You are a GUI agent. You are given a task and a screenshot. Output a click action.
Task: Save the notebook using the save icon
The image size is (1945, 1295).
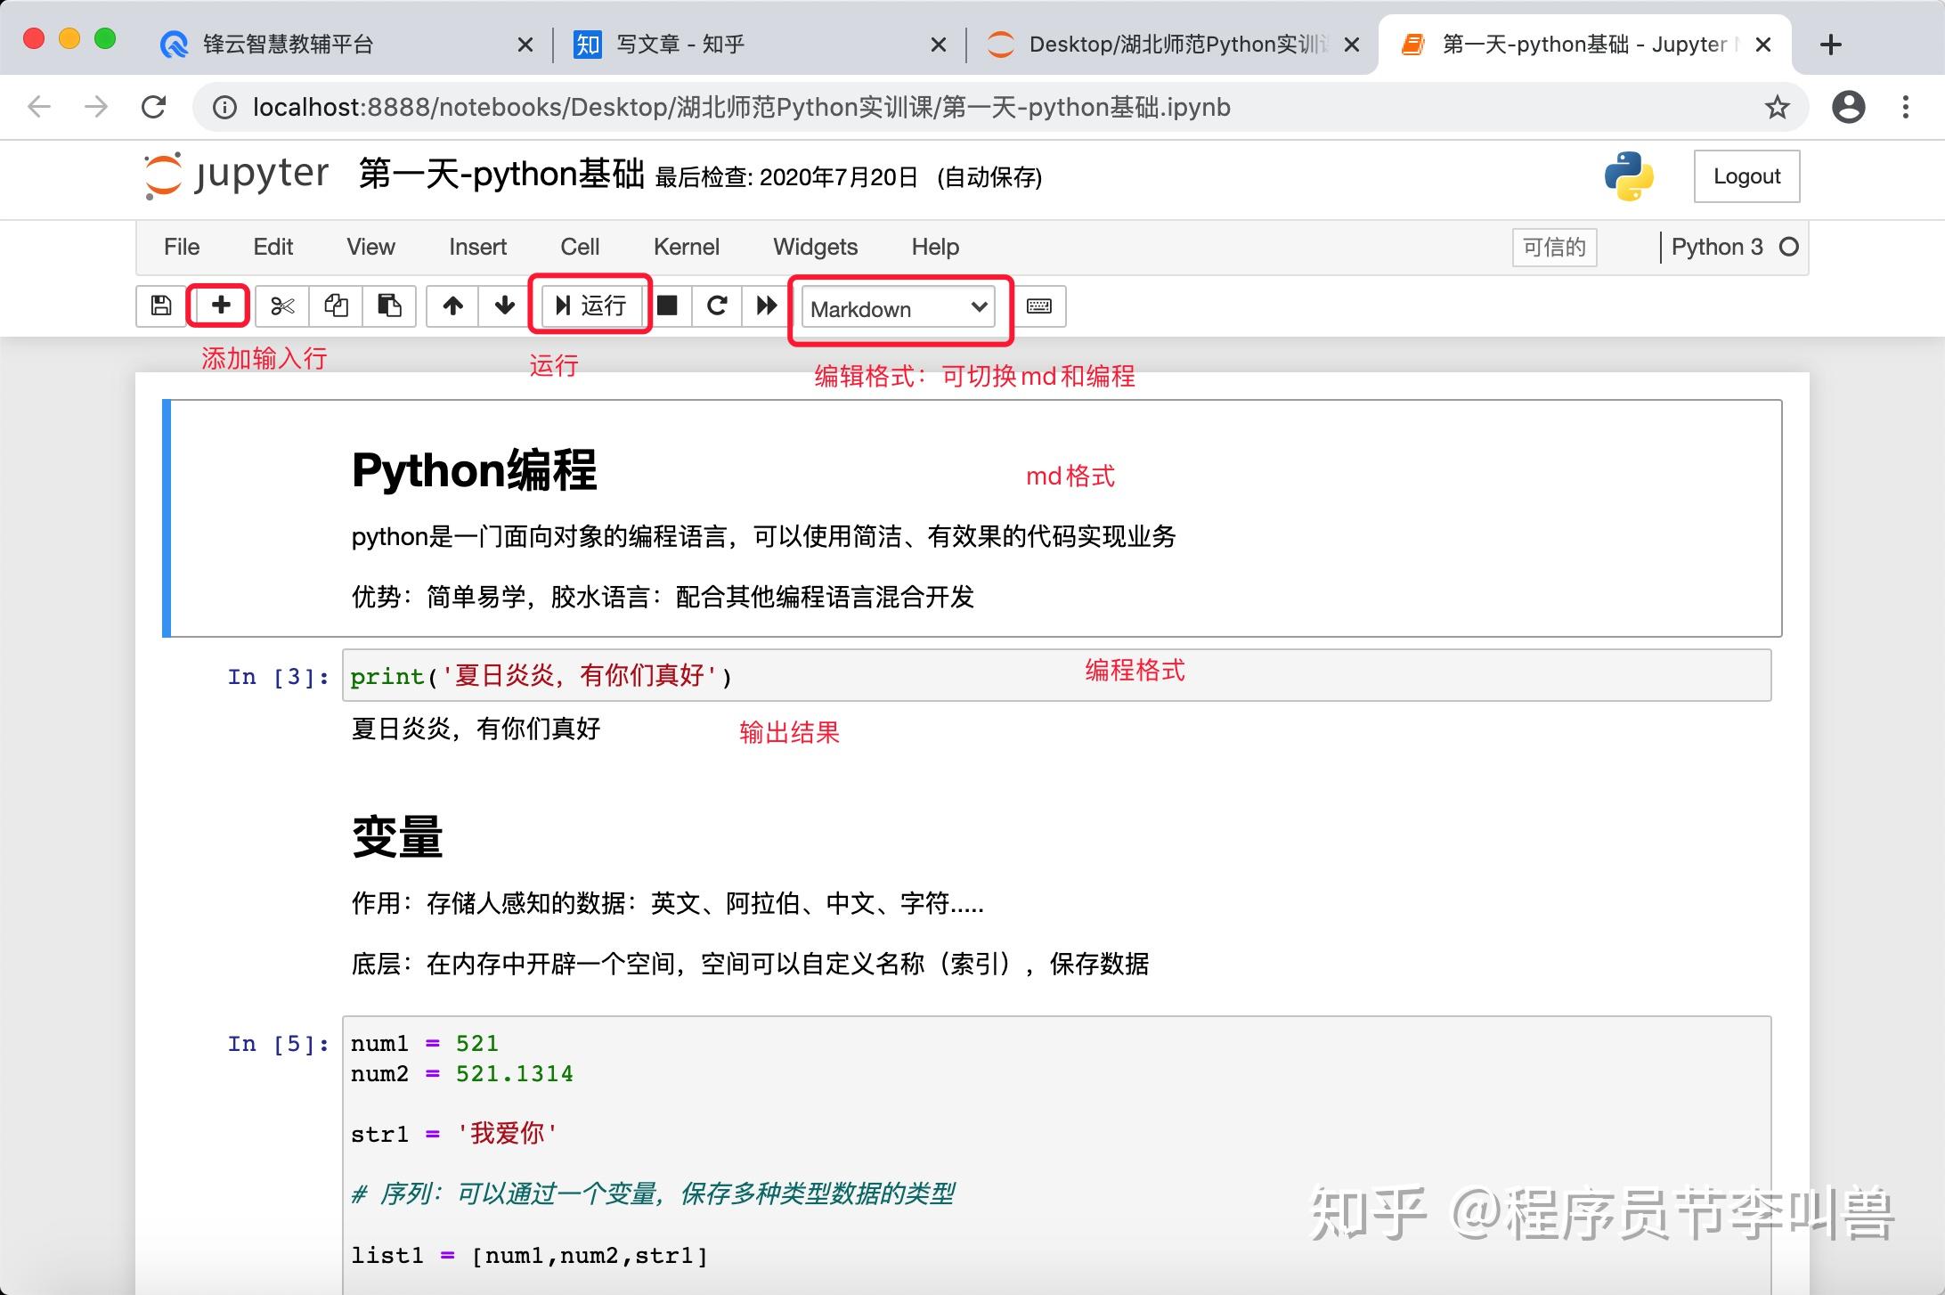click(160, 305)
